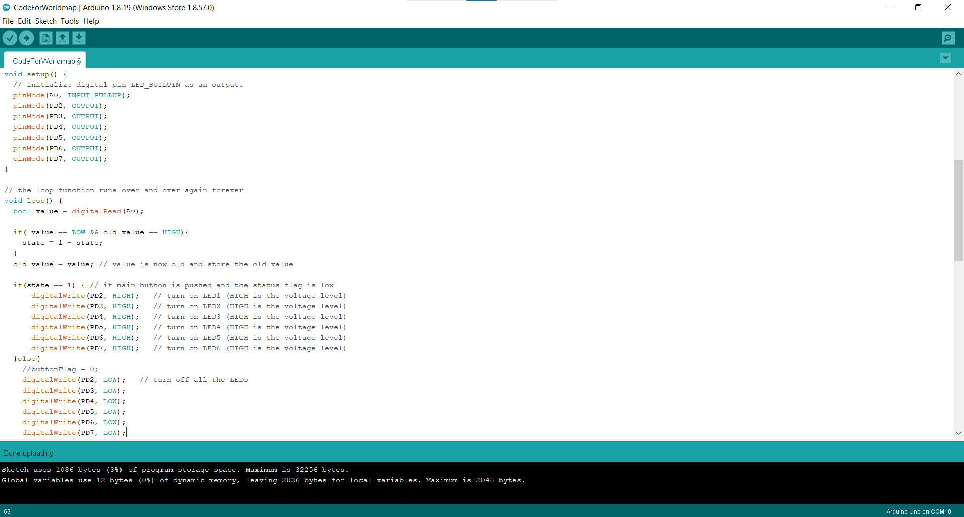This screenshot has height=517, width=964.
Task: Click the 'pinMode(PD2, OUTPUT);' line
Action: (60, 106)
